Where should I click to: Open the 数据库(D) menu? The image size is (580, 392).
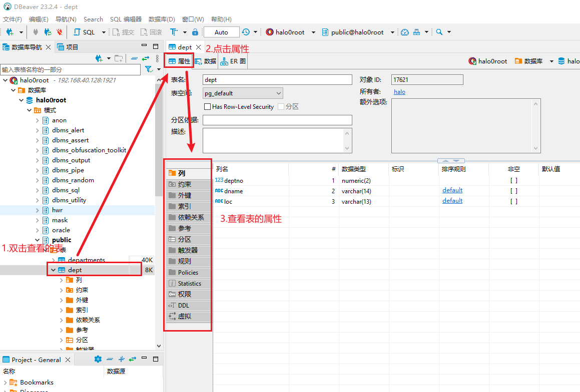162,19
